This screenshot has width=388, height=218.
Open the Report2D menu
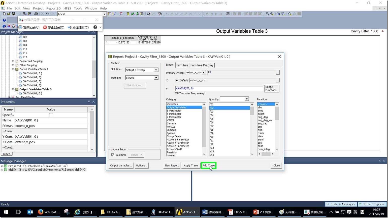click(53, 8)
